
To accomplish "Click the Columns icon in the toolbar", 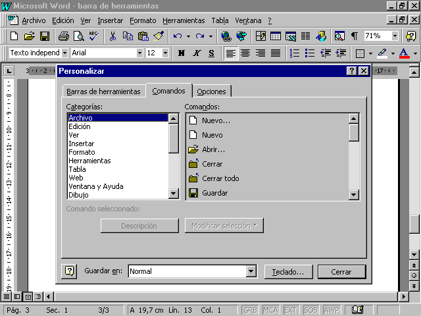I will (x=305, y=36).
